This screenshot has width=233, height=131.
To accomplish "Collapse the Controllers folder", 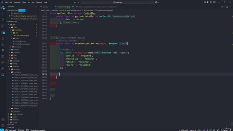I will (11, 30).
